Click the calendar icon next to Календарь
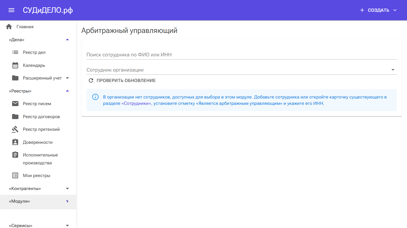Image resolution: width=407 pixels, height=228 pixels. pyautogui.click(x=15, y=65)
